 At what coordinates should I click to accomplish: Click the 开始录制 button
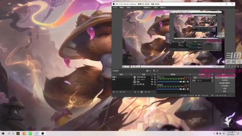tap(224, 80)
